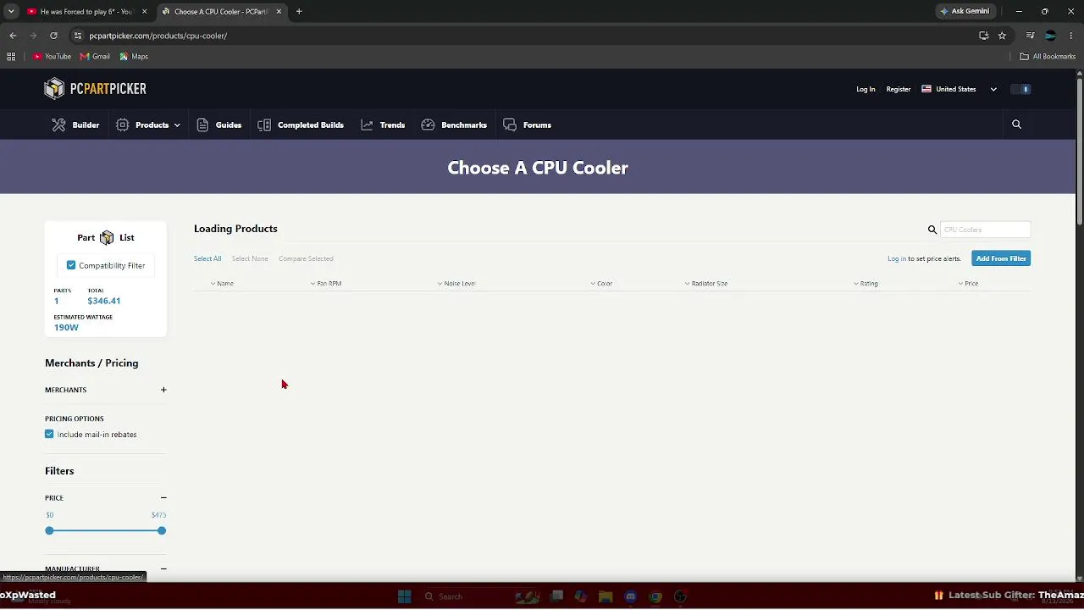Open the Maps bookmark
This screenshot has width=1084, height=610.
(x=134, y=57)
